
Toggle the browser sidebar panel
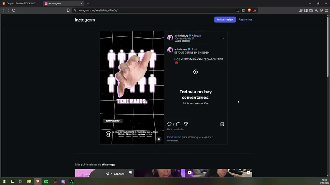pyautogui.click(x=306, y=10)
